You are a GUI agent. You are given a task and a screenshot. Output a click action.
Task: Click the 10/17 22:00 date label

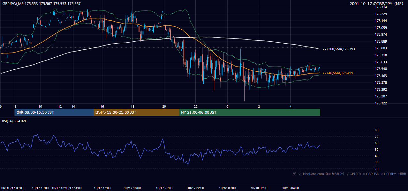pyautogui.click(x=196, y=188)
